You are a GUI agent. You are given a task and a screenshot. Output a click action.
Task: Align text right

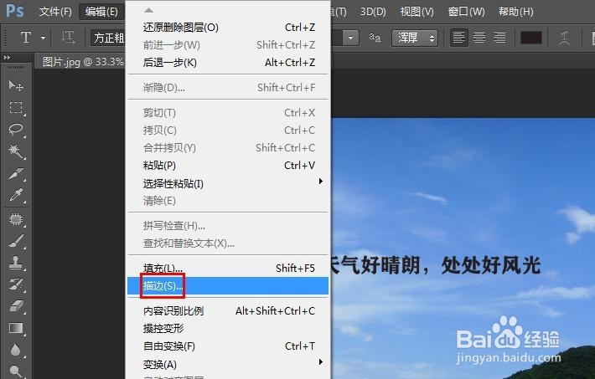click(499, 37)
